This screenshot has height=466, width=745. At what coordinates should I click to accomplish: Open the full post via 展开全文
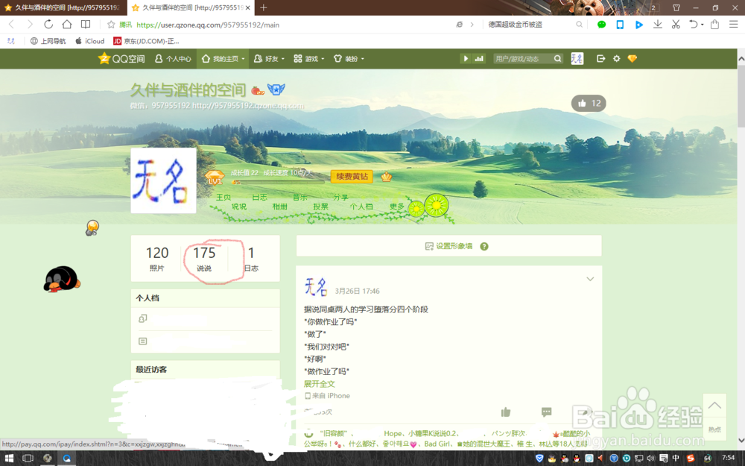(x=318, y=383)
